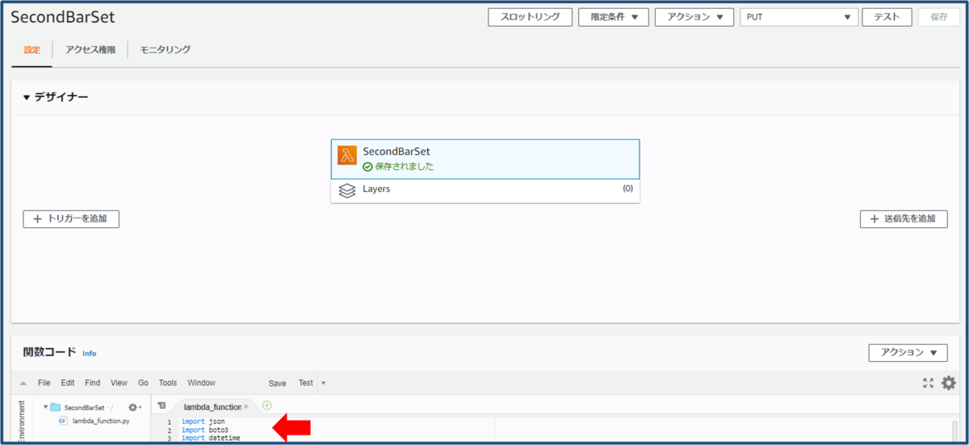
Task: Click the スロットリング button
Action: tap(531, 17)
